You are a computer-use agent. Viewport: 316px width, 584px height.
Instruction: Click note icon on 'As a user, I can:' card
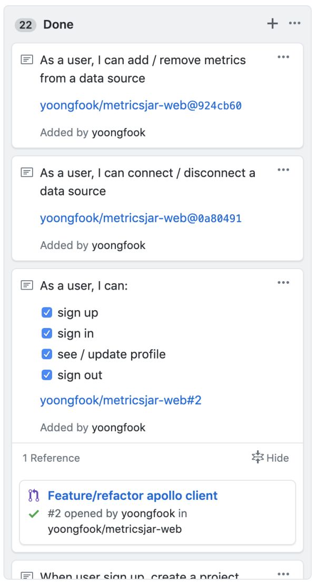(x=27, y=285)
